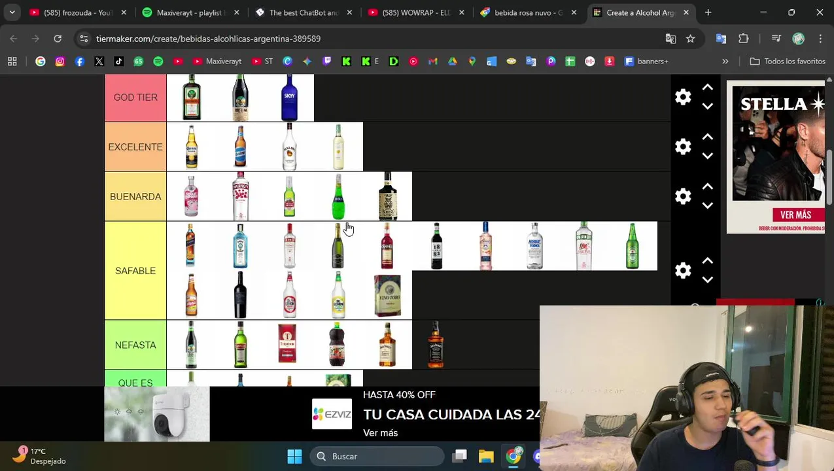Viewport: 834px width, 471px height.
Task: Reload the tiermaker page
Action: click(x=58, y=39)
